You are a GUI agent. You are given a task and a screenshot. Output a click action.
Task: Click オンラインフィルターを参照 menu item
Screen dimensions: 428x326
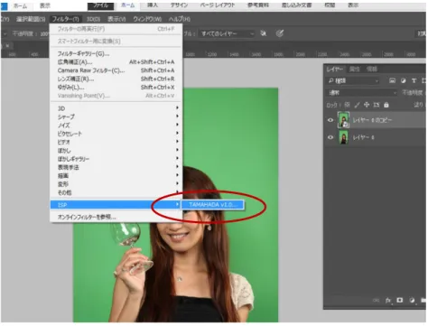(116, 217)
